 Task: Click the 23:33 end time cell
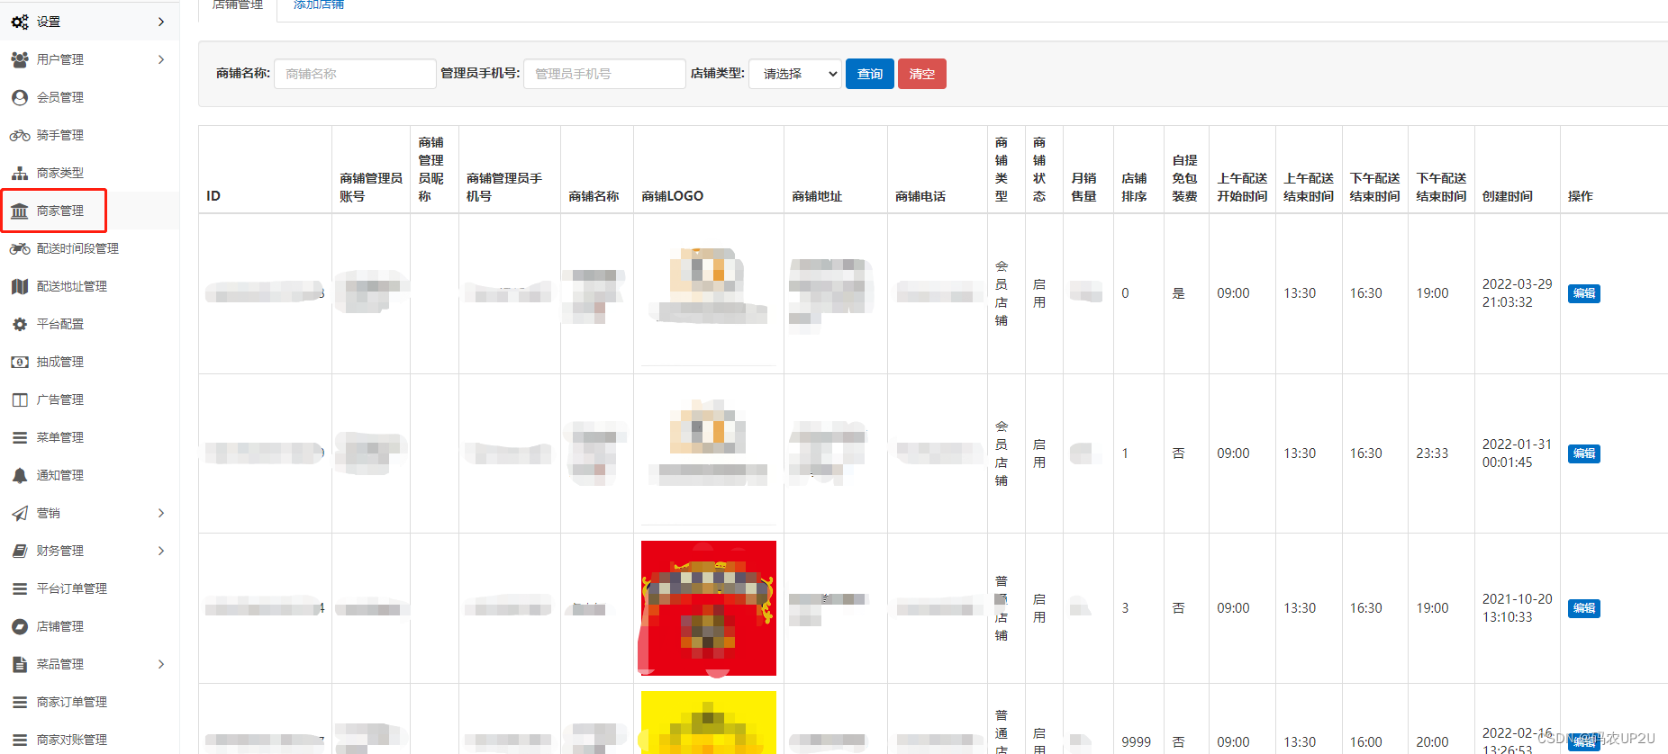[1432, 453]
